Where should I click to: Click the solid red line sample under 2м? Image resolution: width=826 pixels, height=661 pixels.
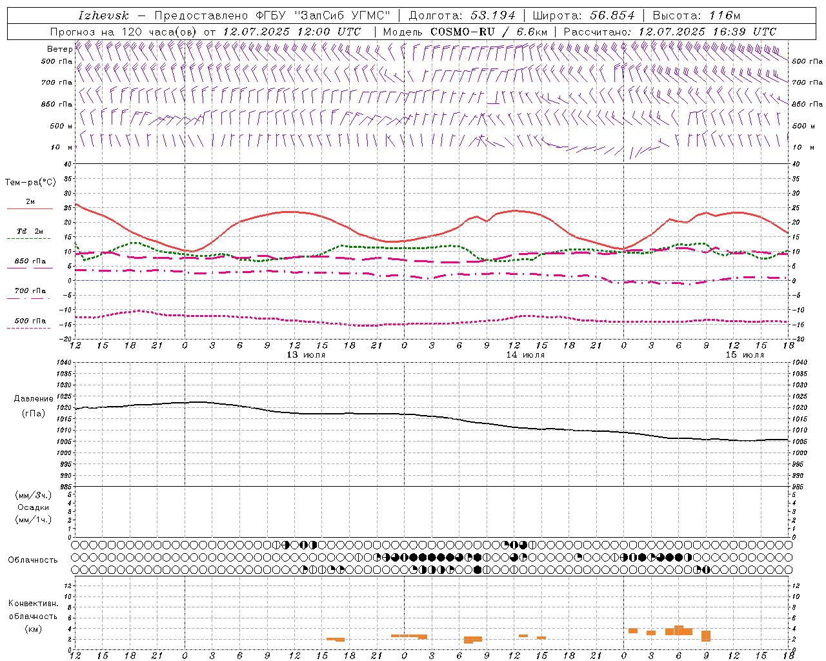point(30,209)
